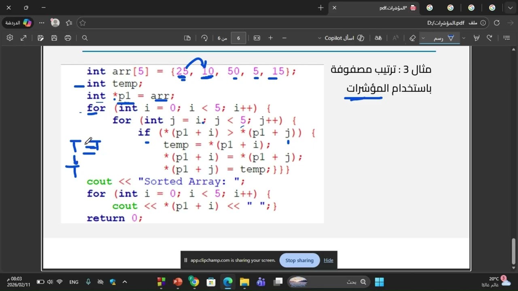Activate the Draw (رسم) tool

(x=444, y=38)
